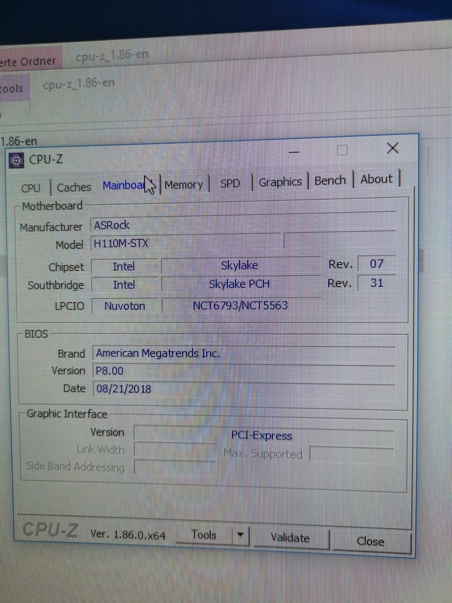Select the Mainboard tab
452x603 pixels.
point(127,186)
